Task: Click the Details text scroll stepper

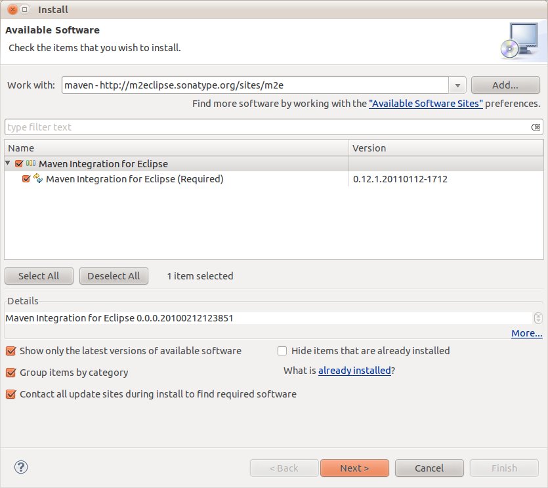Action: pos(538,318)
